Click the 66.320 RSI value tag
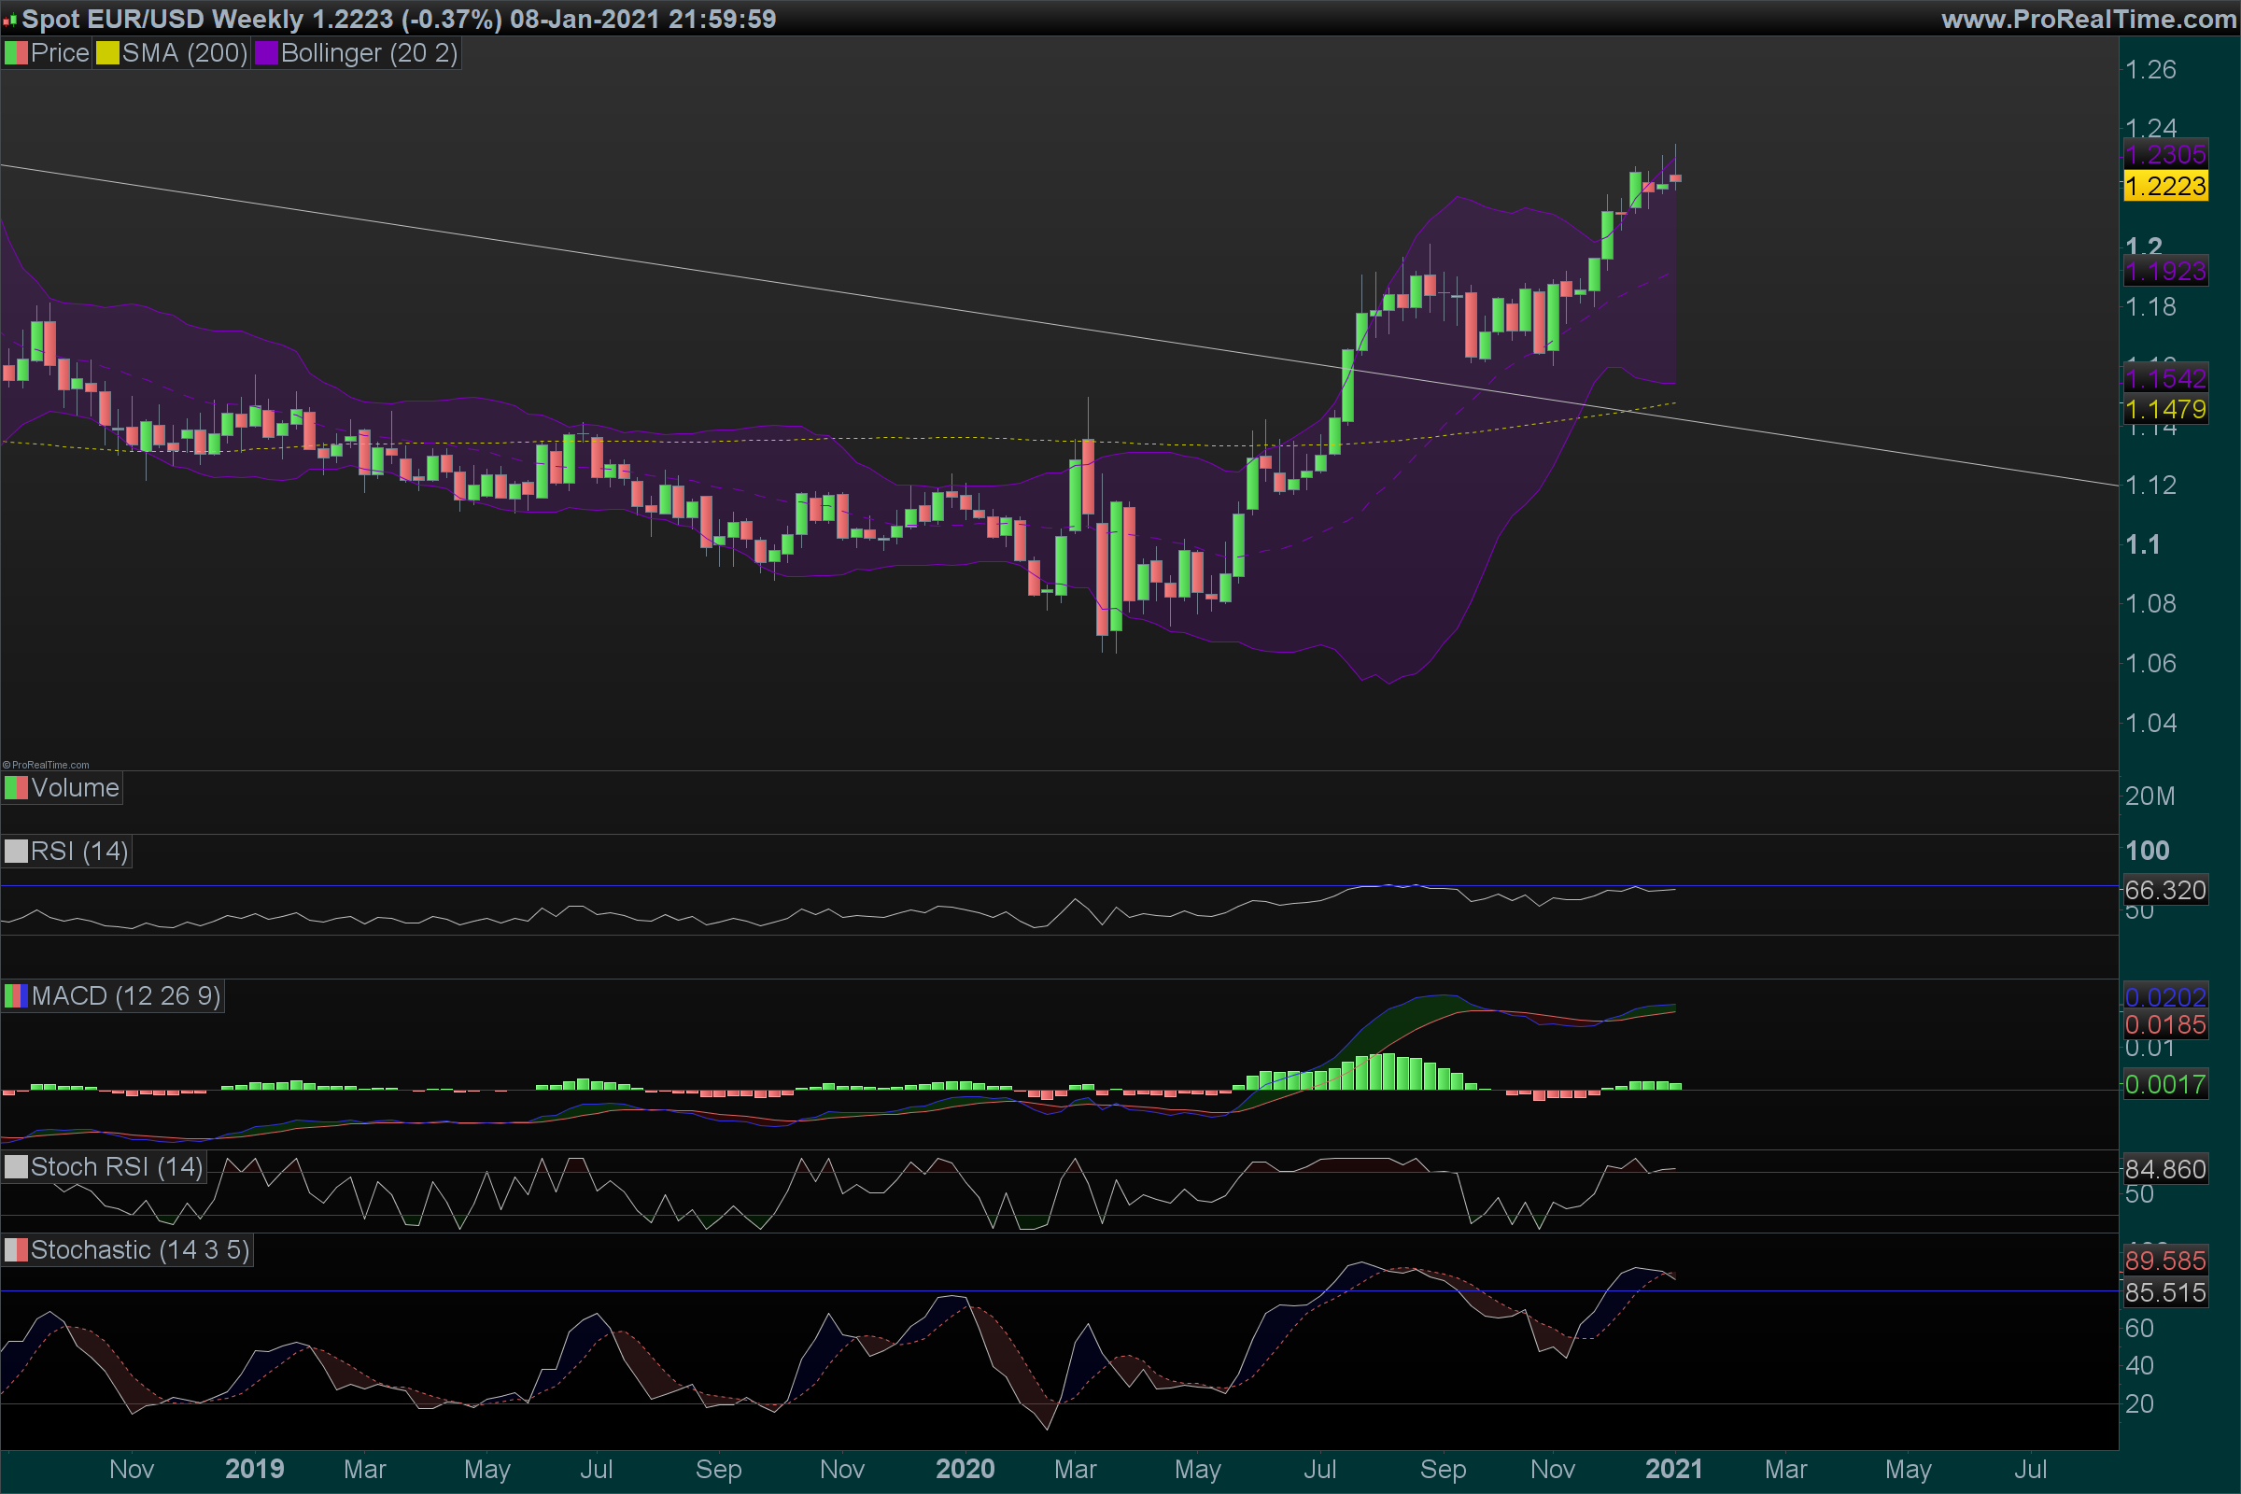2241x1494 pixels. coord(2164,890)
